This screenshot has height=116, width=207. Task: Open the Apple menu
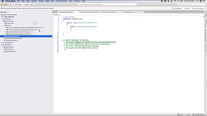(3, 1)
